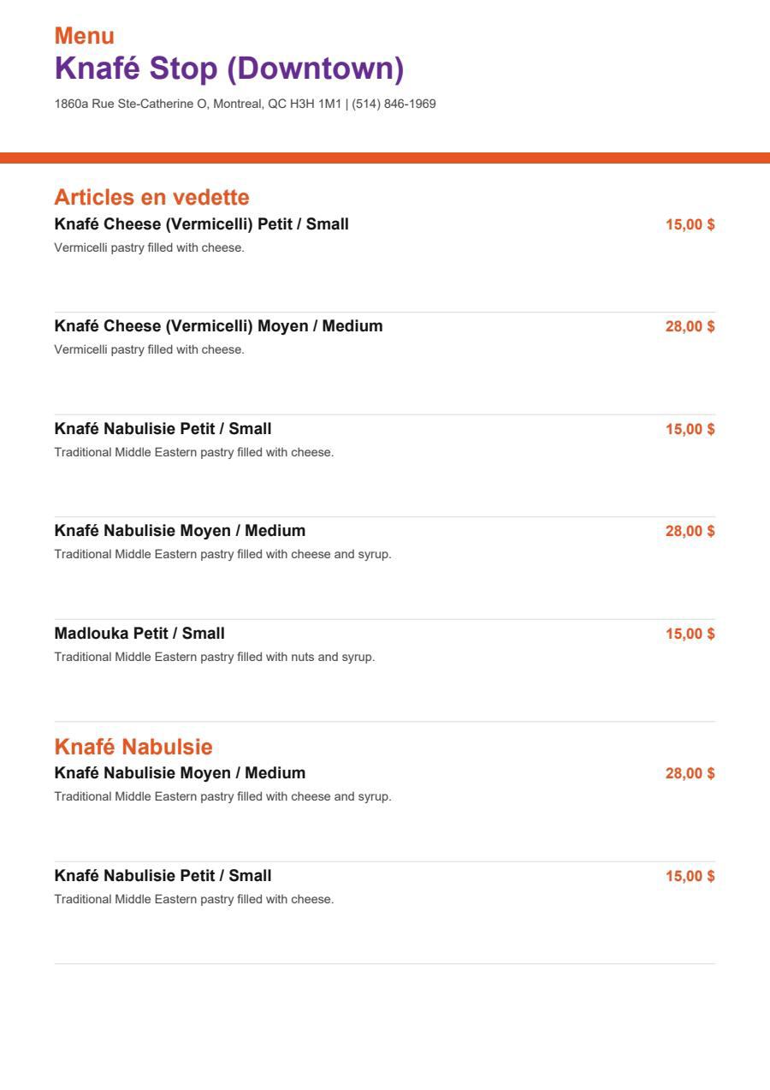
Task: Click the Madlouka nuts and syrup description
Action: pos(215,658)
